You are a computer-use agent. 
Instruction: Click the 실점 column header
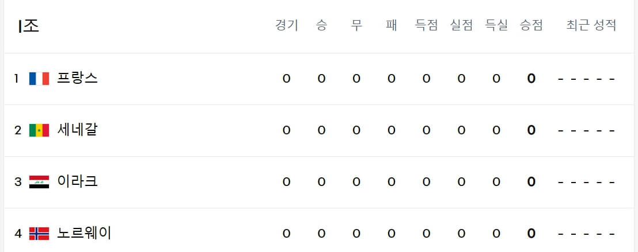[x=461, y=26]
